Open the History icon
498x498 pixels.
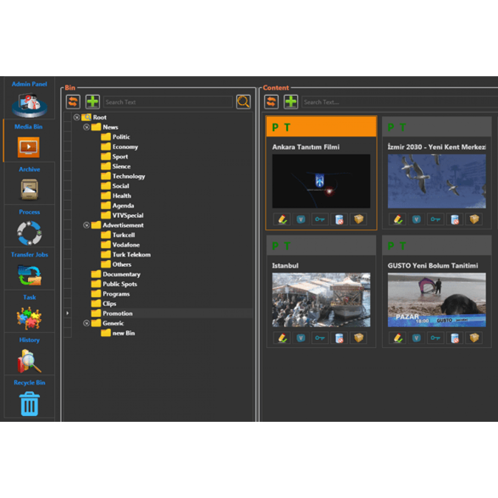29,361
